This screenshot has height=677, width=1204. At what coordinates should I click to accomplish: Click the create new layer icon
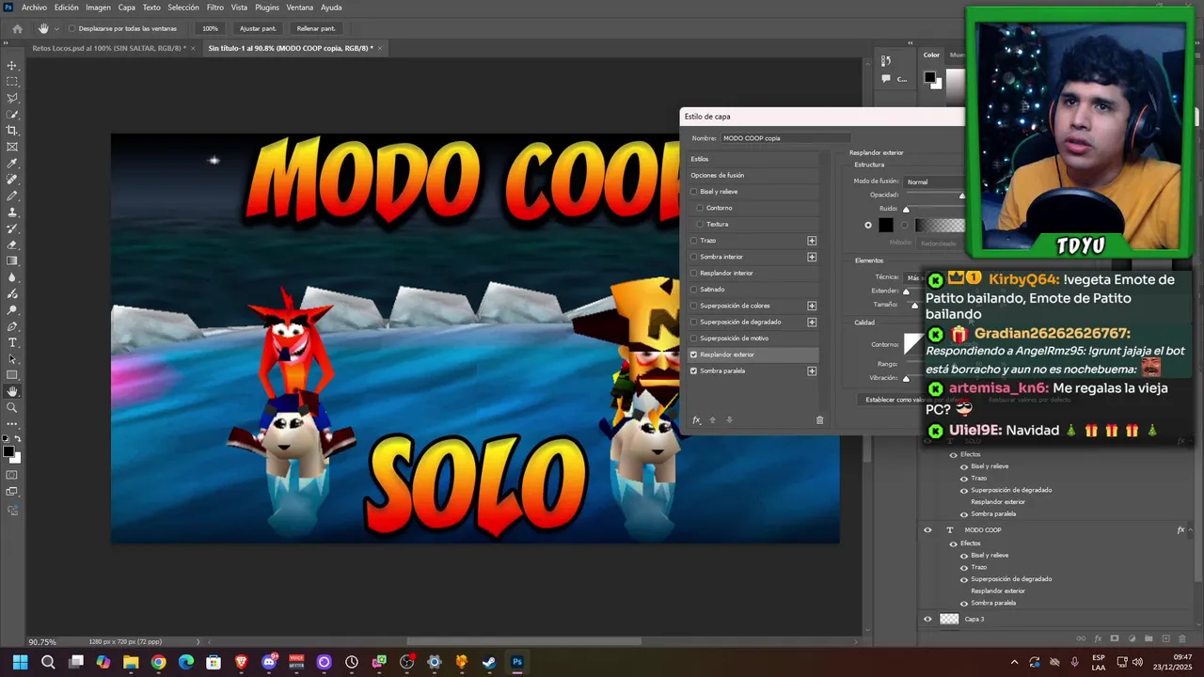pyautogui.click(x=1164, y=639)
